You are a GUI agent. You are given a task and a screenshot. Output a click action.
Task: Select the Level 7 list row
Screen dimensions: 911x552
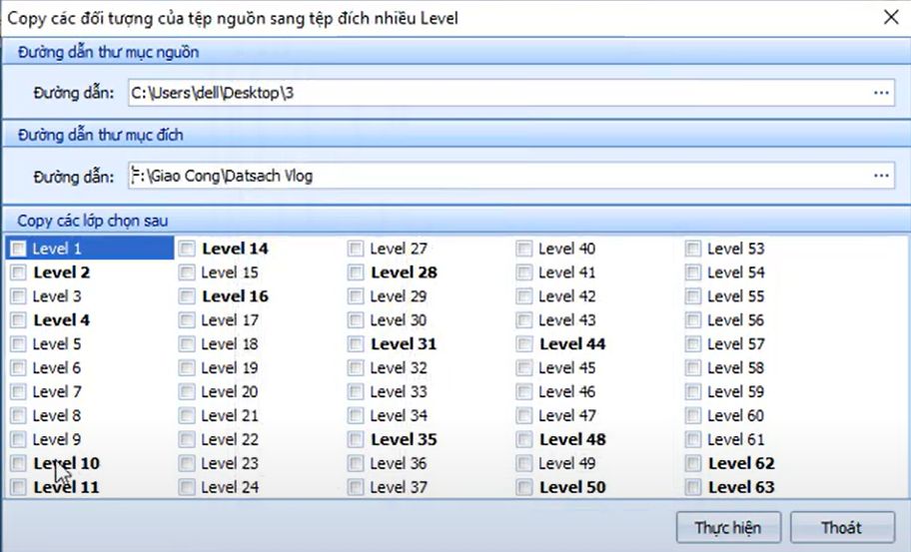[90, 392]
